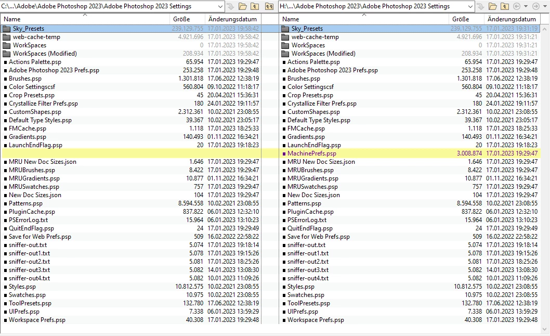This screenshot has height=336, width=550.
Task: Click the scrollbar up arrow
Action: [545, 29]
